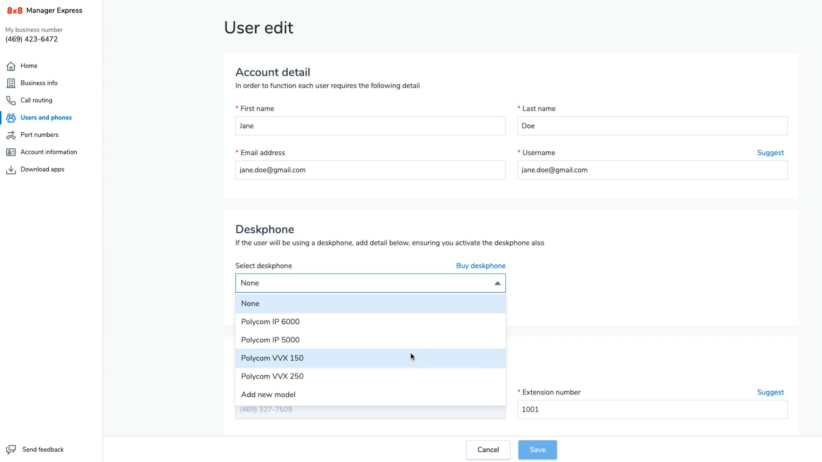Choose None in deskphone list
This screenshot has height=462, width=822.
370,304
